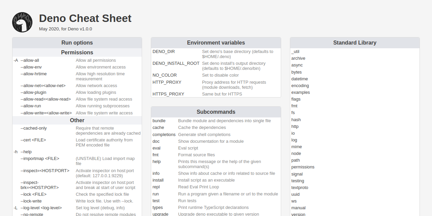Select the 'Permissions' subsection heading
Viewport: 432px width, 216px height.
tap(77, 52)
